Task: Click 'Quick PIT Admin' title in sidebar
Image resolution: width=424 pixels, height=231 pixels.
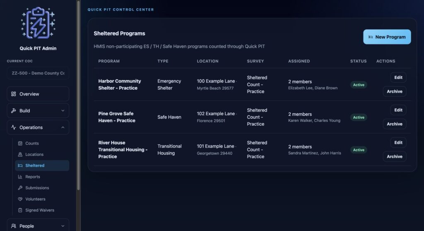Action: pos(38,48)
